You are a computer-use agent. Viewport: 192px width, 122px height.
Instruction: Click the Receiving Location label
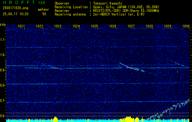[71, 7]
